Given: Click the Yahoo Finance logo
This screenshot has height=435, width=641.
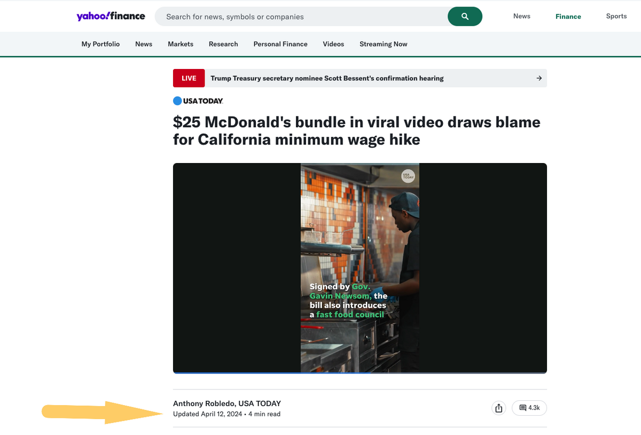Looking at the screenshot, I should coord(111,16).
